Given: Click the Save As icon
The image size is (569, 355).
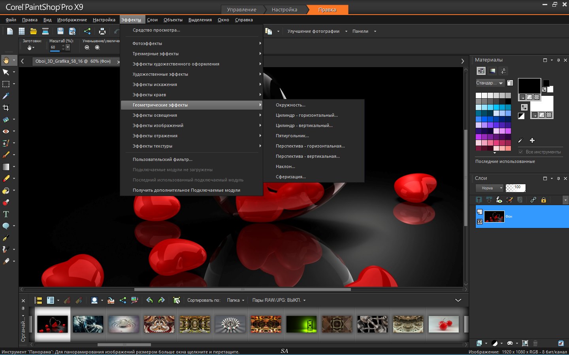Looking at the screenshot, I should pos(72,31).
